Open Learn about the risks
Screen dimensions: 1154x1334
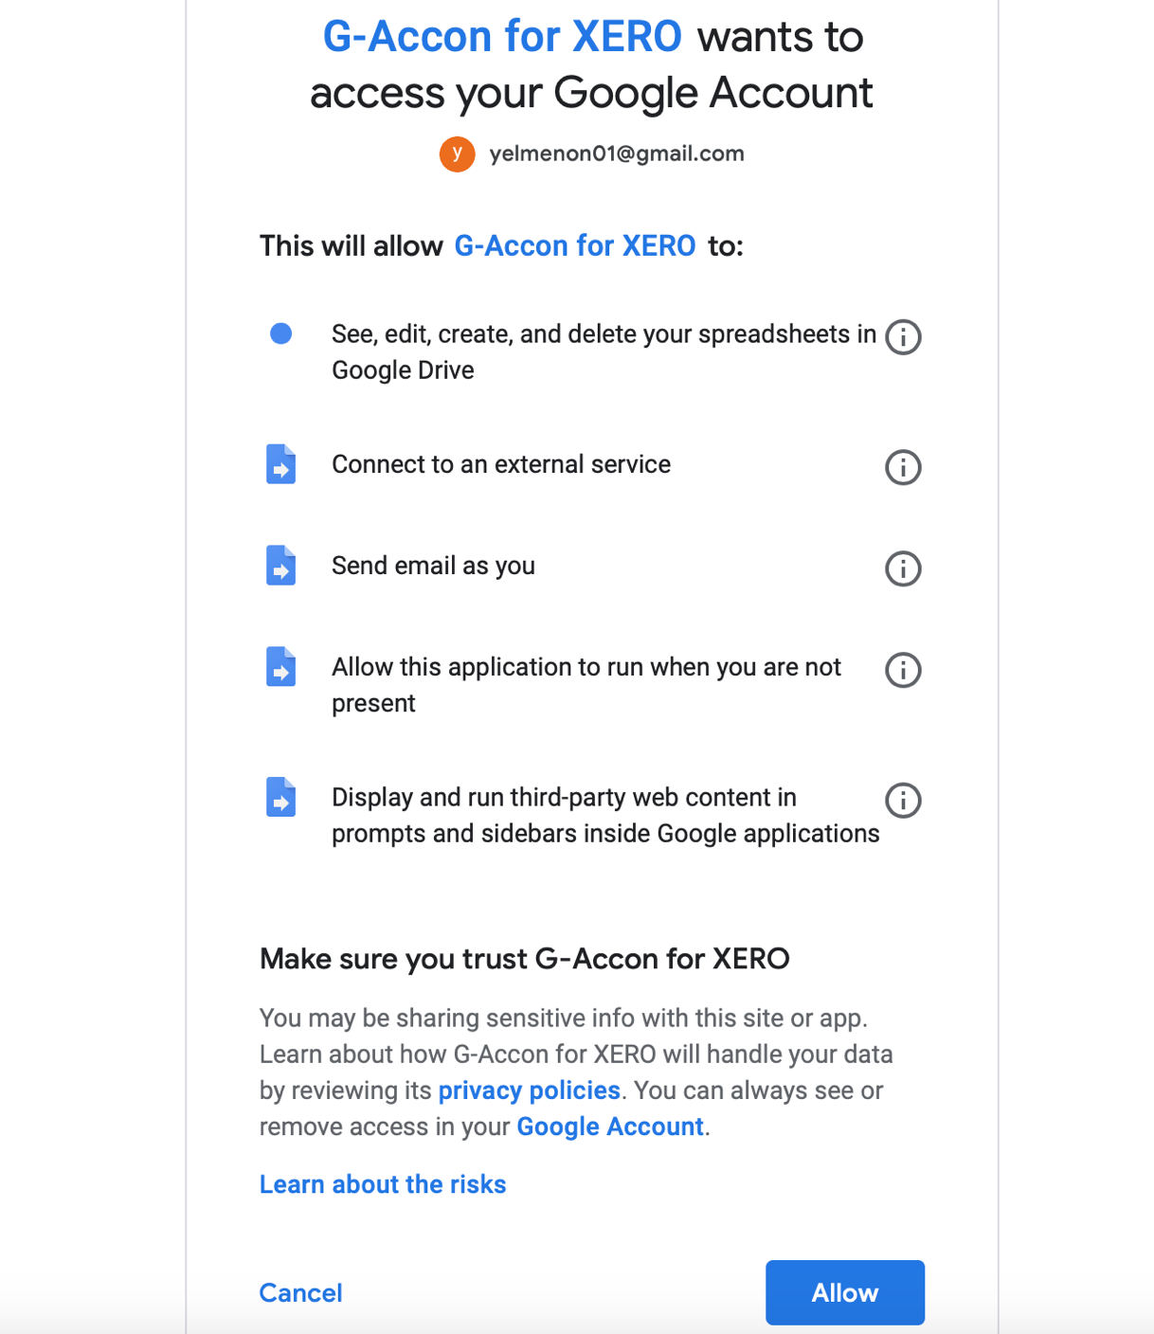[x=383, y=1184]
